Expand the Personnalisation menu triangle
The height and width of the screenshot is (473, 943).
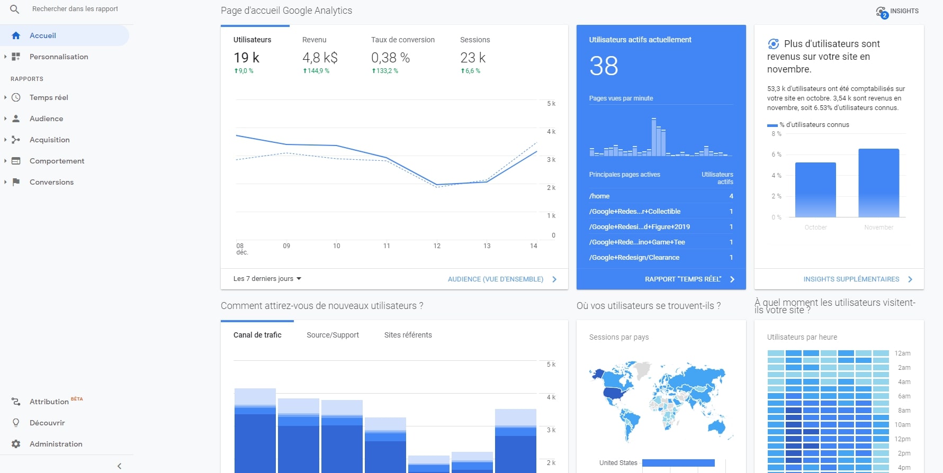[x=5, y=57]
